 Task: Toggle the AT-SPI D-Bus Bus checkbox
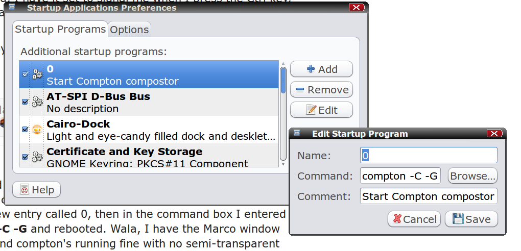(25, 102)
